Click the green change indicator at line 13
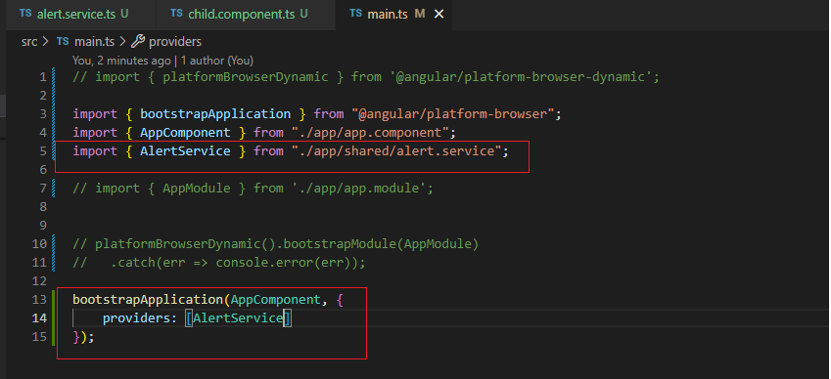The height and width of the screenshot is (379, 831). click(54, 300)
